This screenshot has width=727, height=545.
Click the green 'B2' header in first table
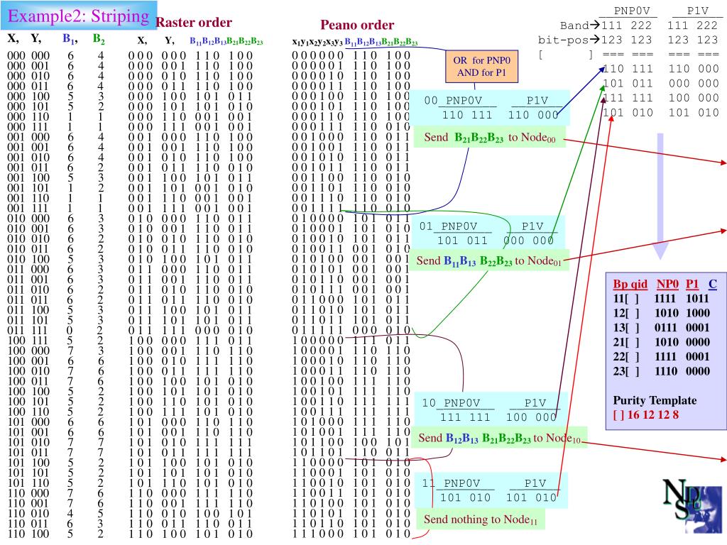[x=98, y=39]
